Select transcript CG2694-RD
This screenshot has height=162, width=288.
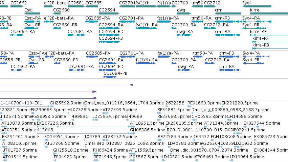(x=109, y=35)
